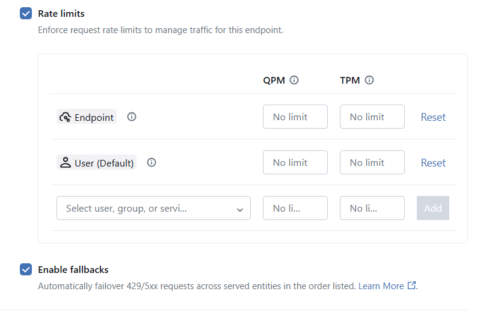This screenshot has width=492, height=312.
Task: Click the Endpoint TPM limit field
Action: point(372,117)
